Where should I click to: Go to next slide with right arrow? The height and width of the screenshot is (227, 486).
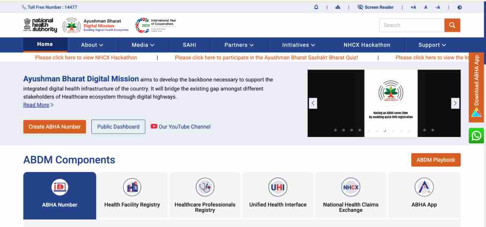(x=455, y=103)
